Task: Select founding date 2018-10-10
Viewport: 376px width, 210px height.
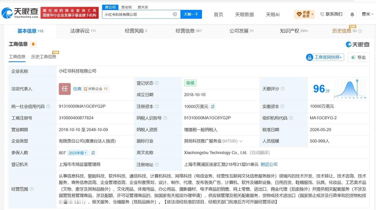Action: (195, 95)
